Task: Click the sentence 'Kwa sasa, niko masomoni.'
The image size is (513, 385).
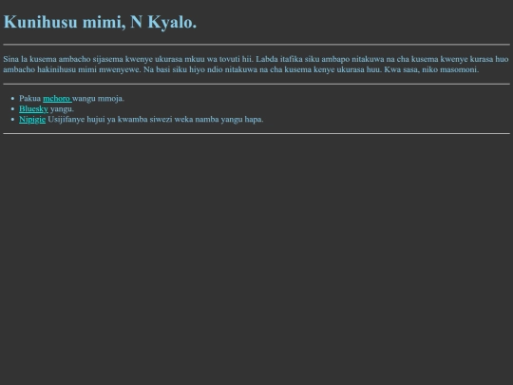Action: [431, 69]
